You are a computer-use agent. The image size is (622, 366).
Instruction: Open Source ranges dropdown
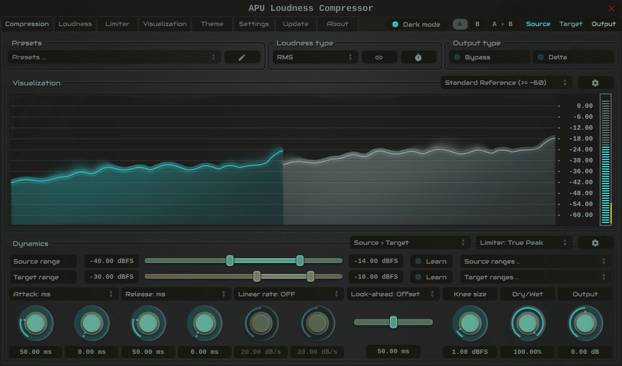[x=535, y=261]
